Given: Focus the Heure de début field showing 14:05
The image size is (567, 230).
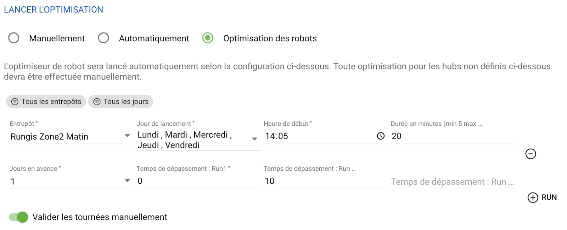Looking at the screenshot, I should click(320, 136).
